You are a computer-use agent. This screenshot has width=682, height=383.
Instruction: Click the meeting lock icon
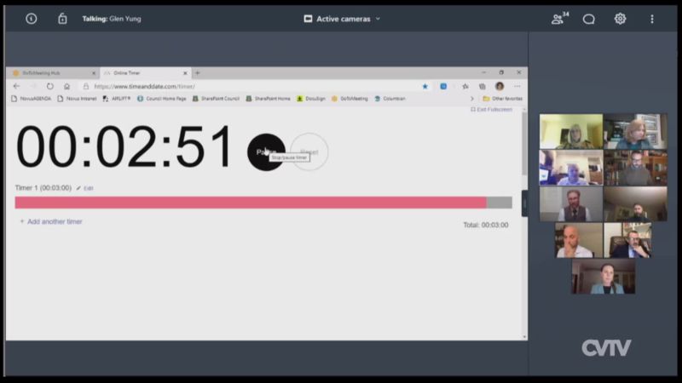pos(62,19)
